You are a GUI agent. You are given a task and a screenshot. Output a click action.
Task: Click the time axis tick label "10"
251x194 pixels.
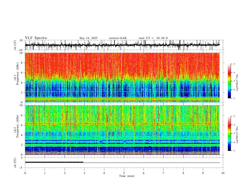[223, 173]
